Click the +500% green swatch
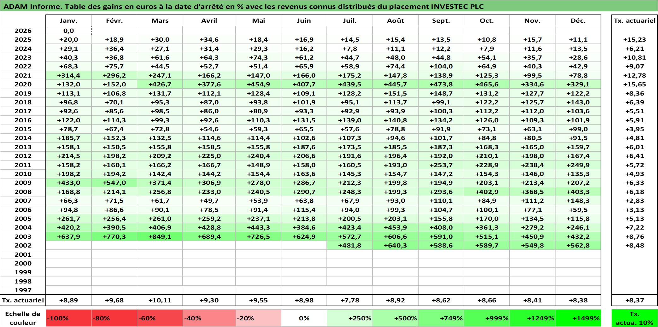The width and height of the screenshot is (658, 327). (396, 318)
